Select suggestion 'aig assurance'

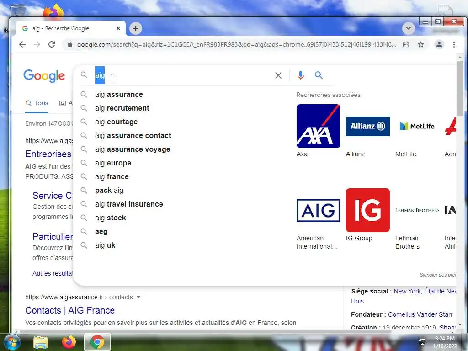(x=182, y=94)
